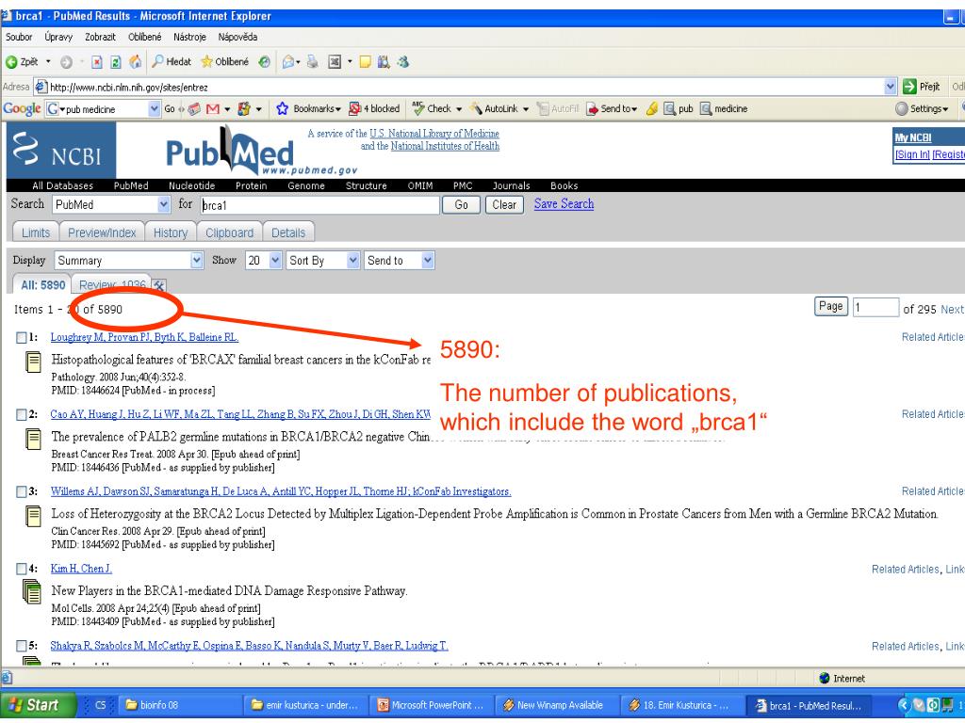The height and width of the screenshot is (723, 965).
Task: Switch to the Limits tab
Action: [36, 233]
